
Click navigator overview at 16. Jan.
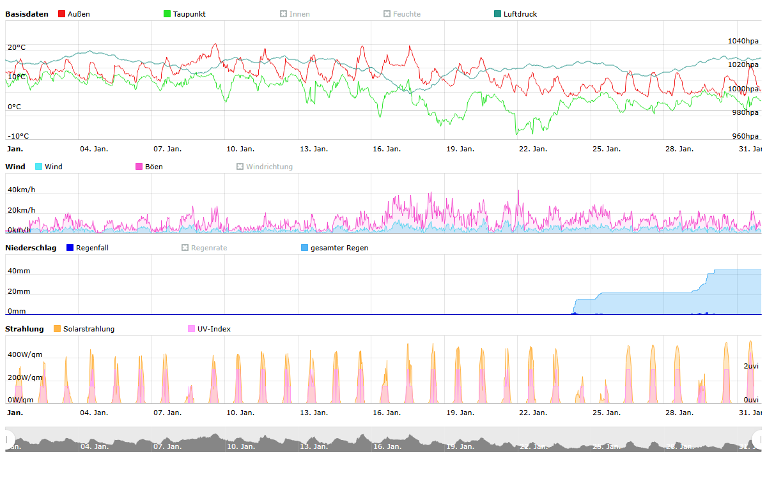click(387, 440)
